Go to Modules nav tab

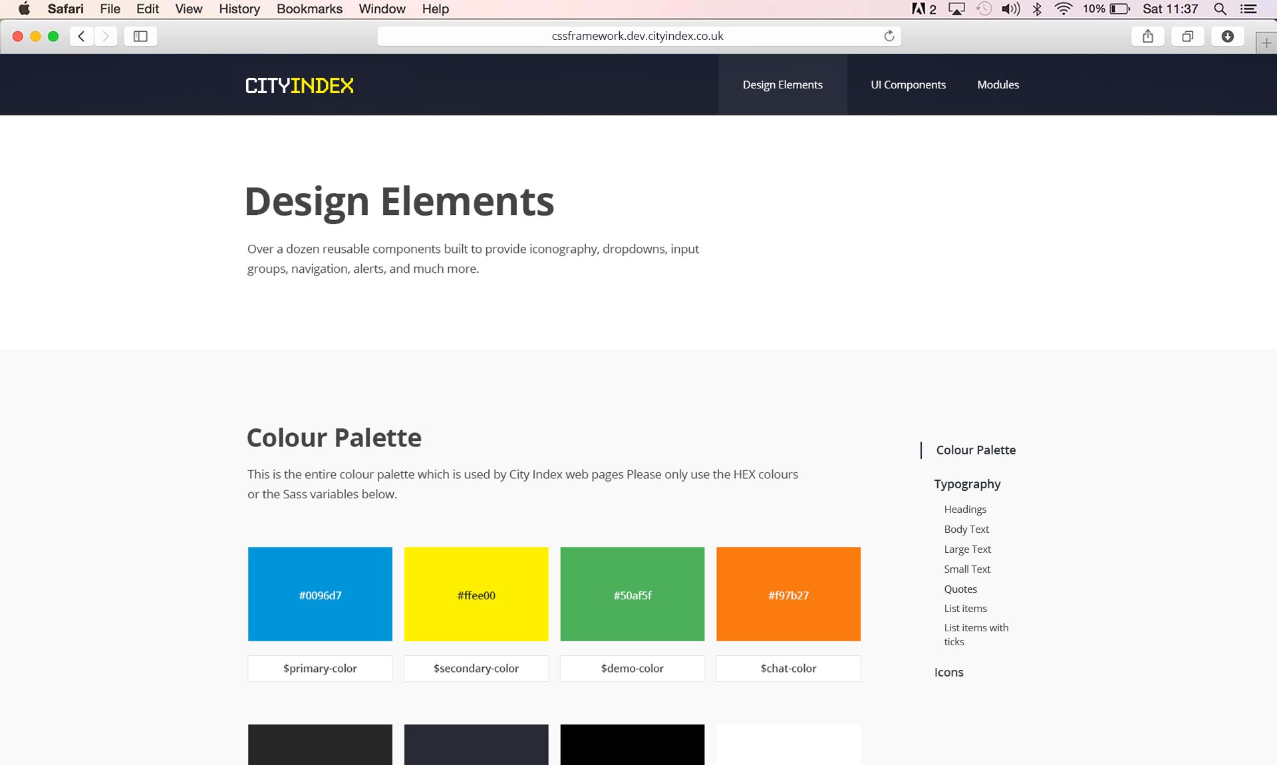click(x=998, y=84)
